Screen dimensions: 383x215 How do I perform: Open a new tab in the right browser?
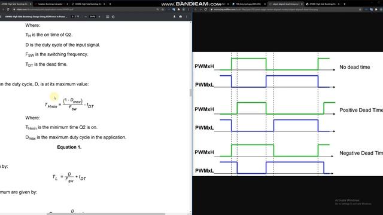coord(345,4)
